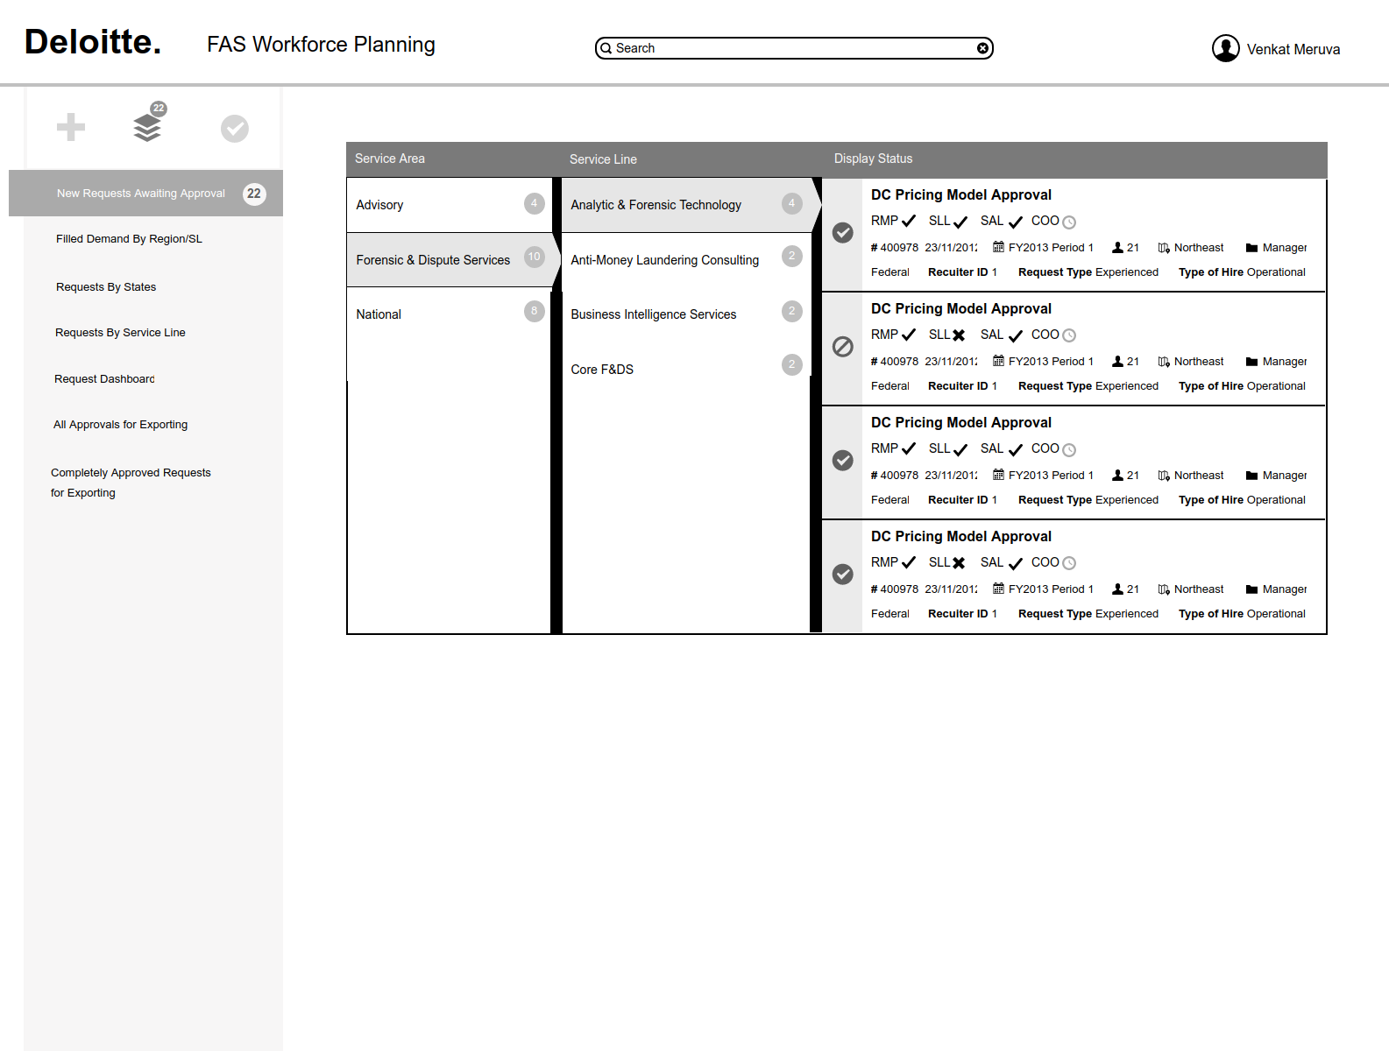
Task: Open Venkat Meruva user avatar icon
Action: (x=1225, y=48)
